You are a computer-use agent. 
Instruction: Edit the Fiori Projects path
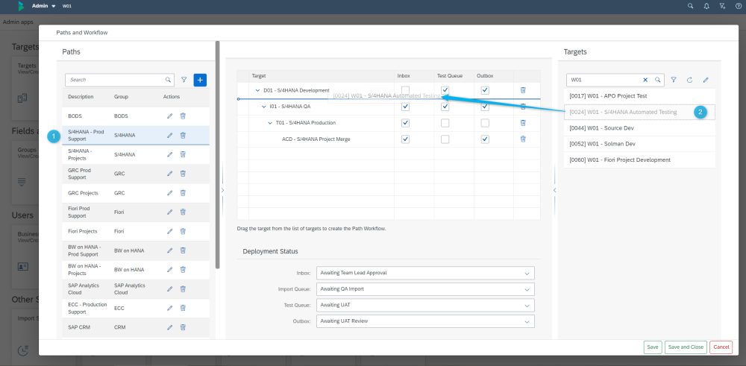pos(169,232)
